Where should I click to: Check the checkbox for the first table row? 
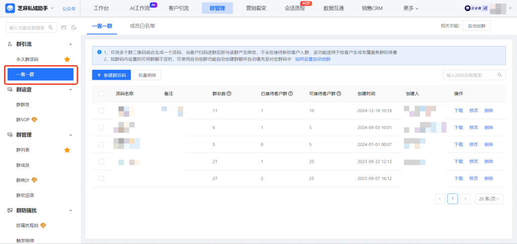click(x=101, y=110)
